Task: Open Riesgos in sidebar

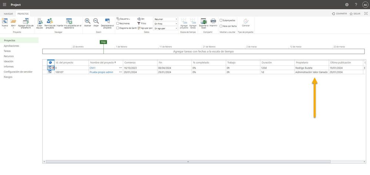Action: click(x=8, y=77)
